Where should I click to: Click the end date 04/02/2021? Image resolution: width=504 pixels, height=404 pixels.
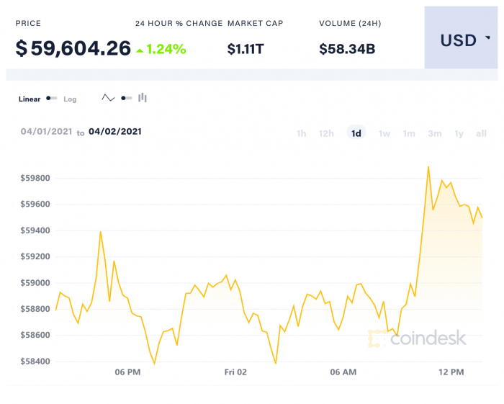pos(115,132)
